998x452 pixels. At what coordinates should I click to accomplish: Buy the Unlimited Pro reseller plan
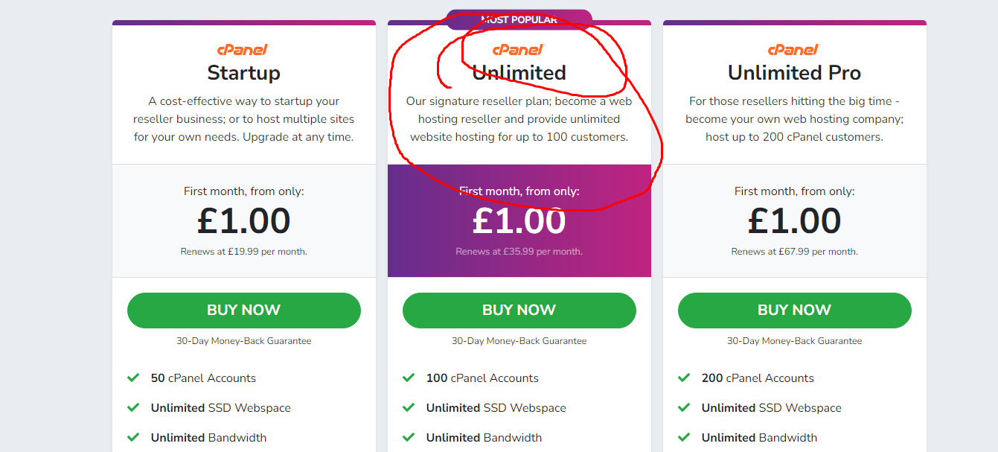795,311
